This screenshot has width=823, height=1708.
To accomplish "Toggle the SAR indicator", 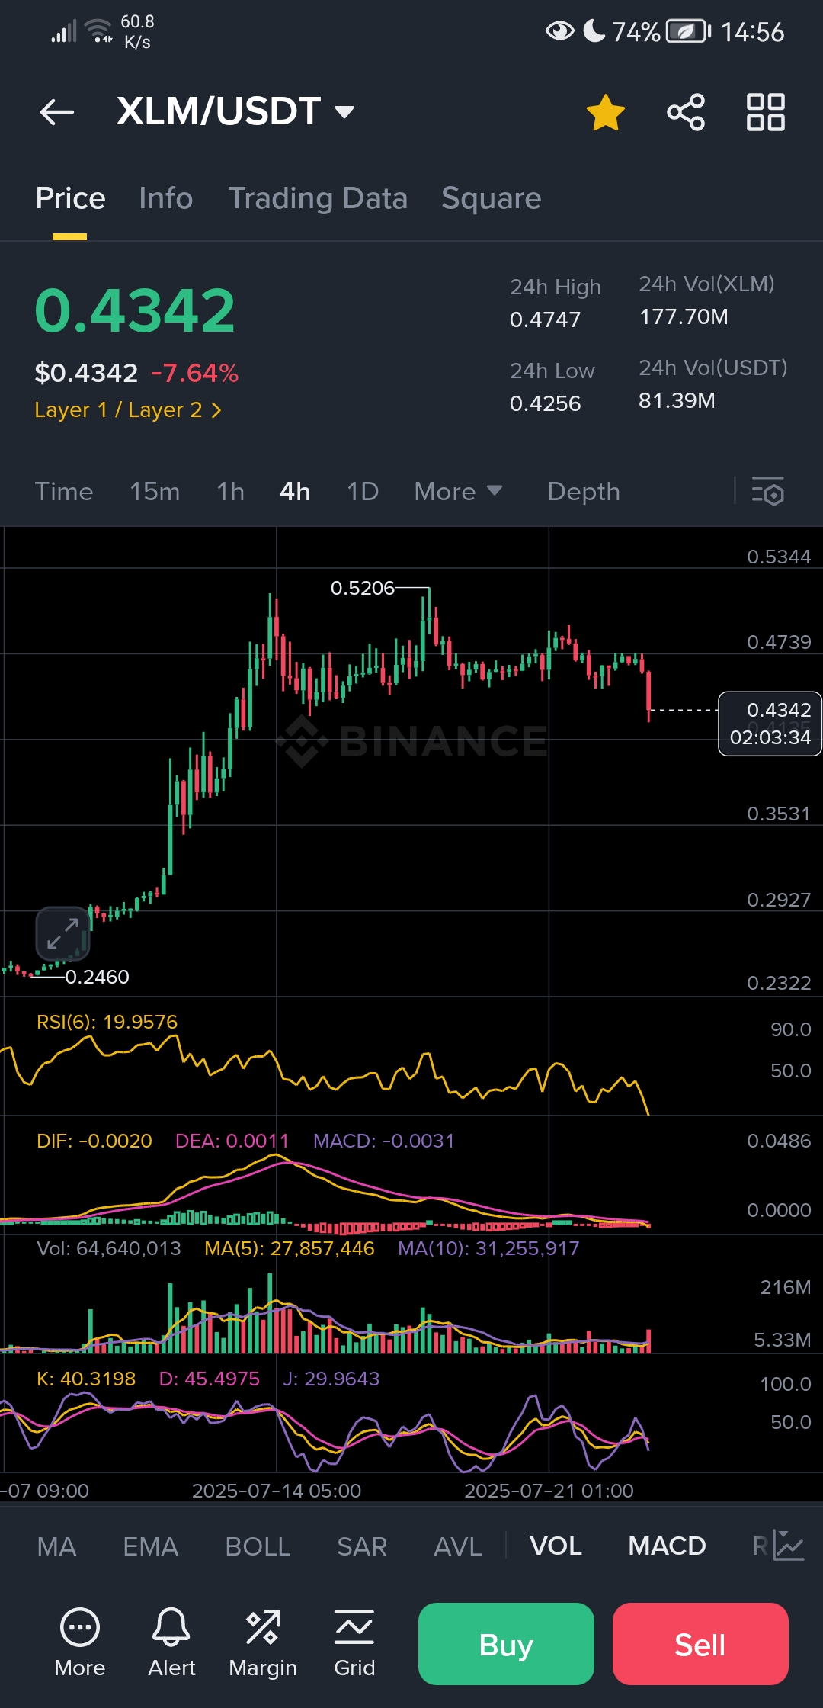I will [362, 1546].
